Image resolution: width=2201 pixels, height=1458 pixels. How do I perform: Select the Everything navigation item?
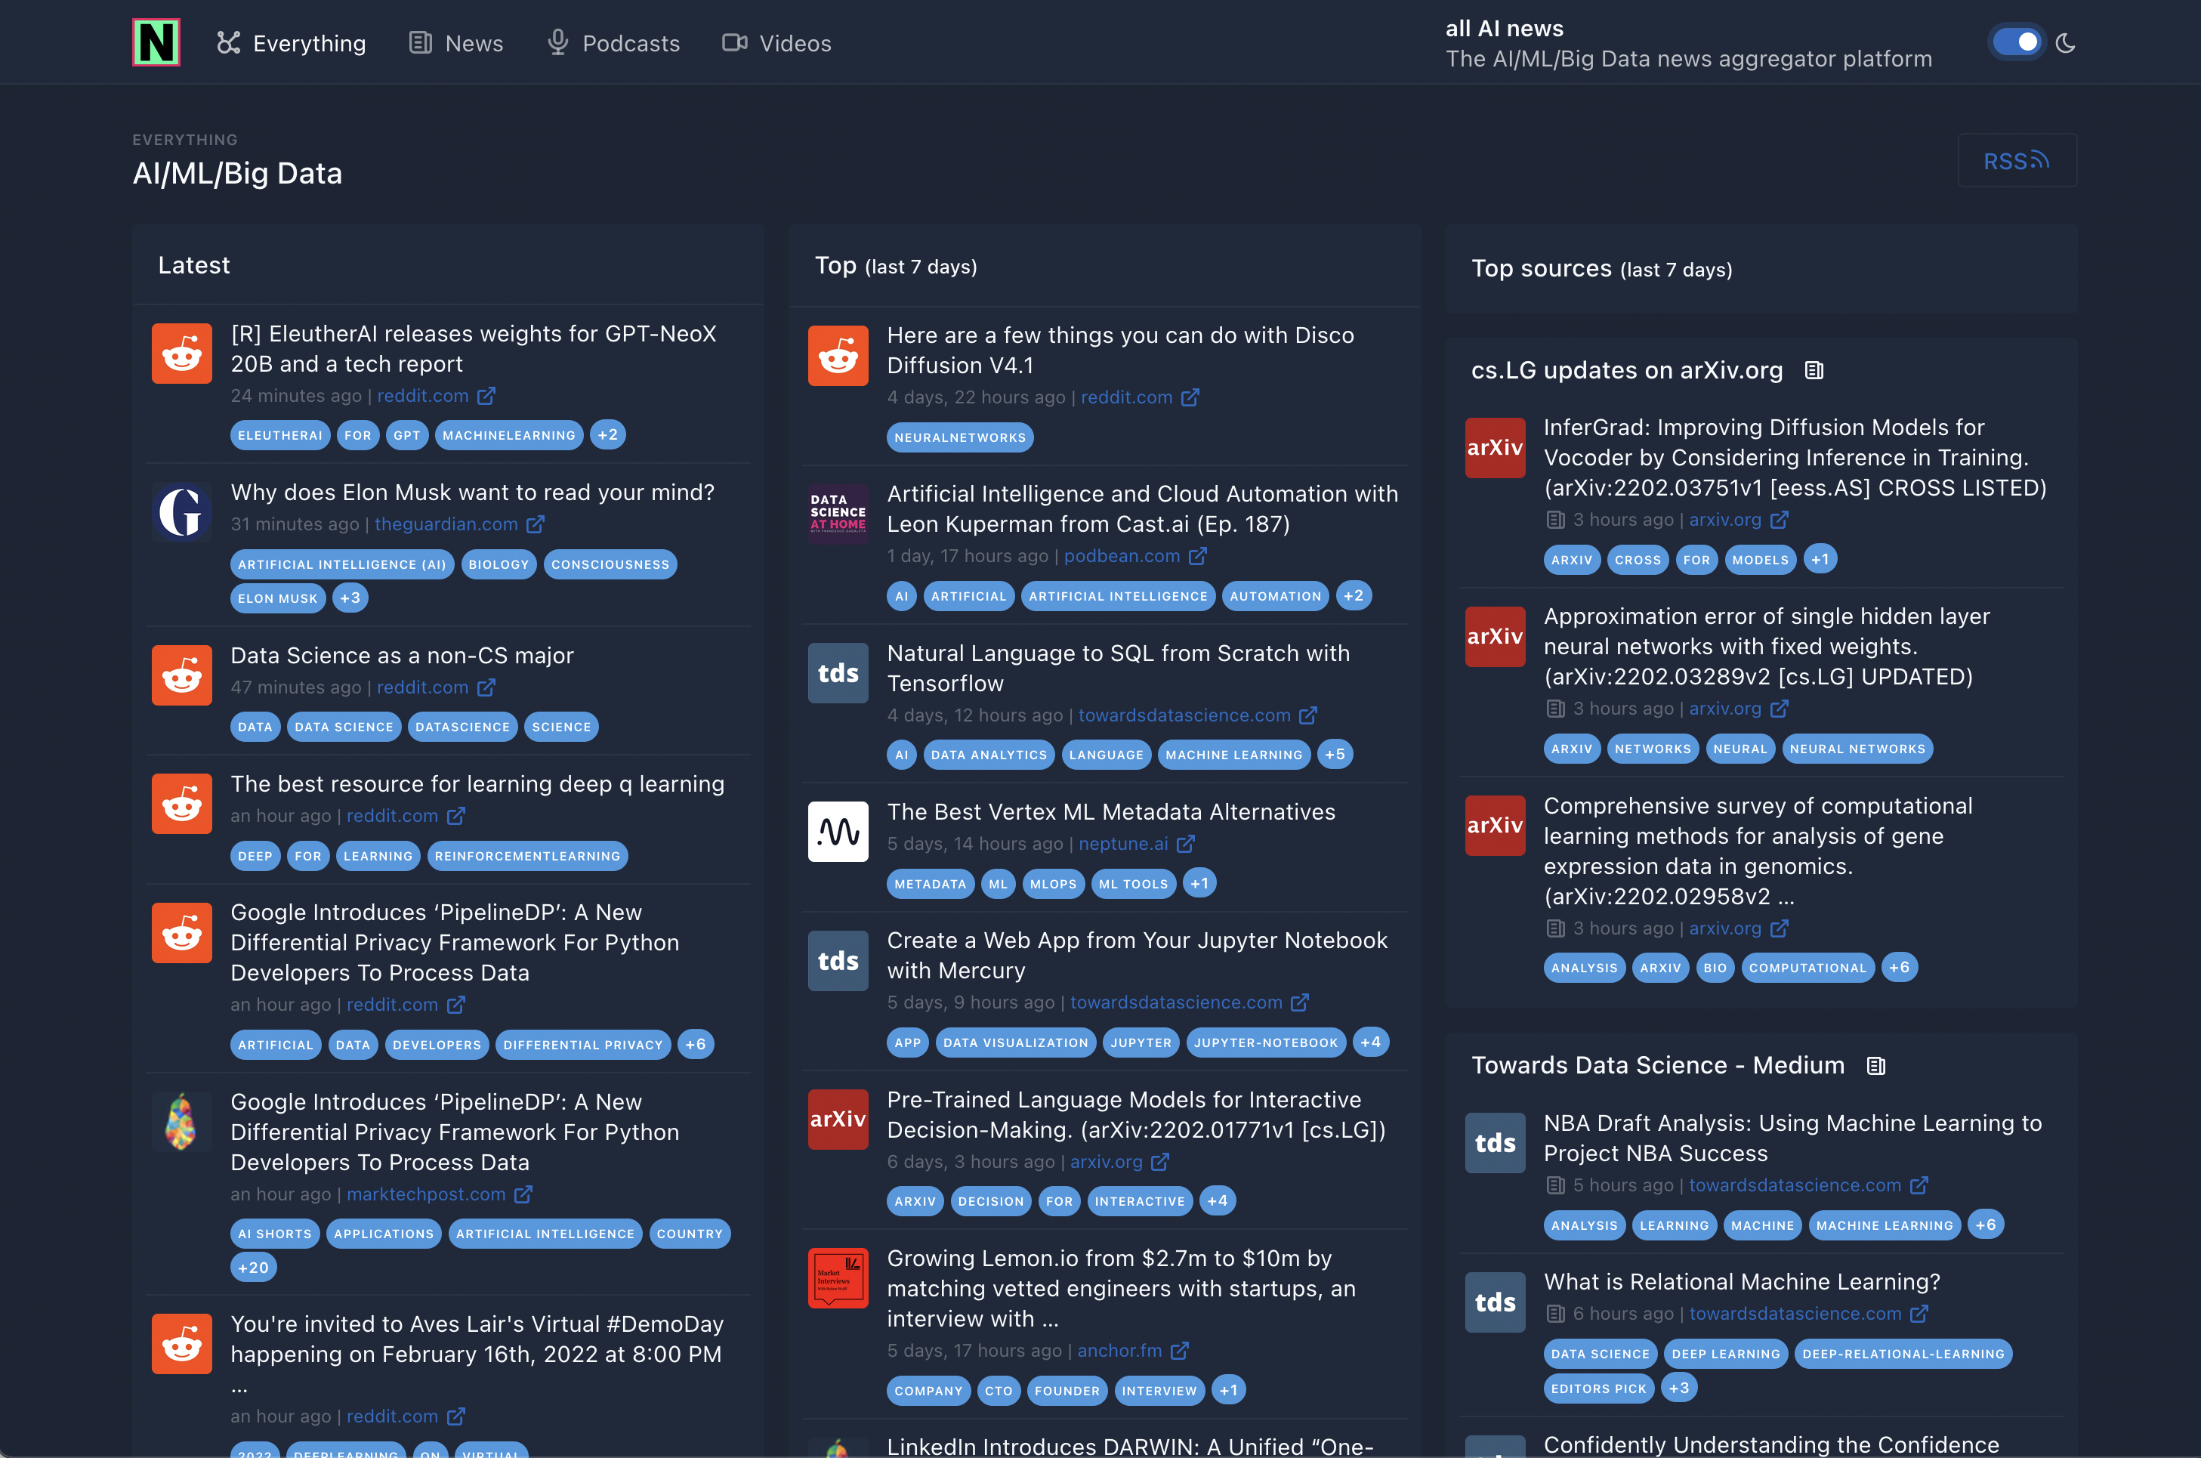[292, 43]
